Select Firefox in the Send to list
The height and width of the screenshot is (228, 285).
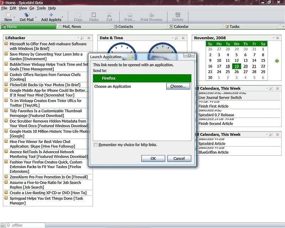click(x=142, y=78)
